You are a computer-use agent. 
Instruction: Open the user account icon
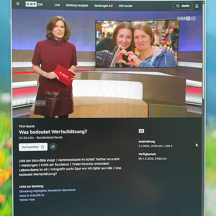[x=197, y=6]
